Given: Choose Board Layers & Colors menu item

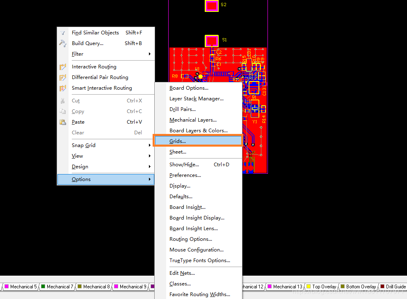Looking at the screenshot, I should pyautogui.click(x=198, y=131).
